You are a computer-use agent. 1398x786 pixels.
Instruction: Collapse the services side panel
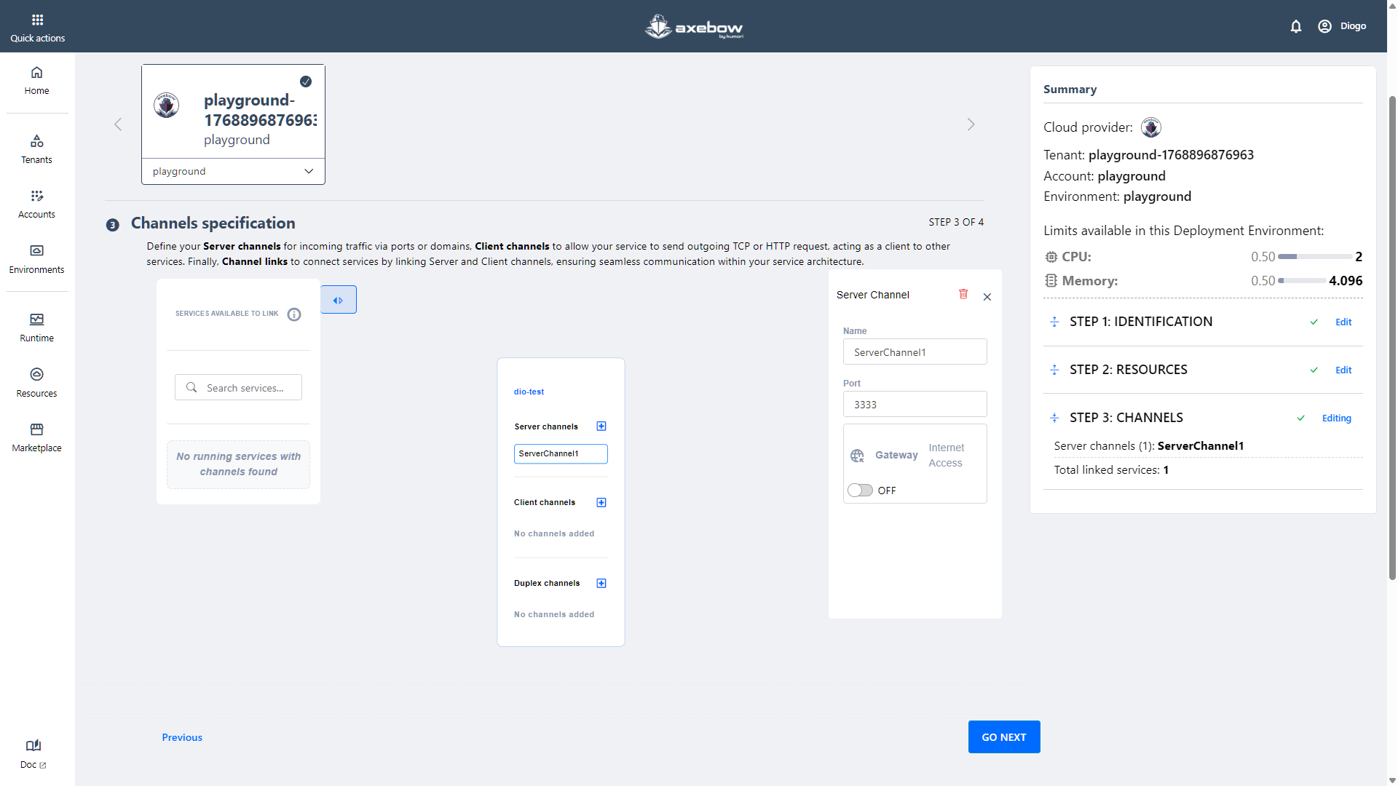pyautogui.click(x=339, y=300)
